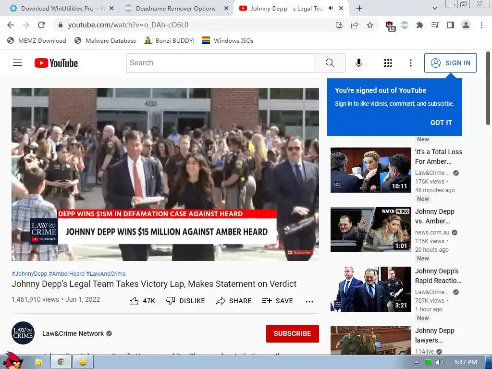Screen dimensions: 492x369
Task: Go to YouTube home via logo
Action: pos(56,63)
